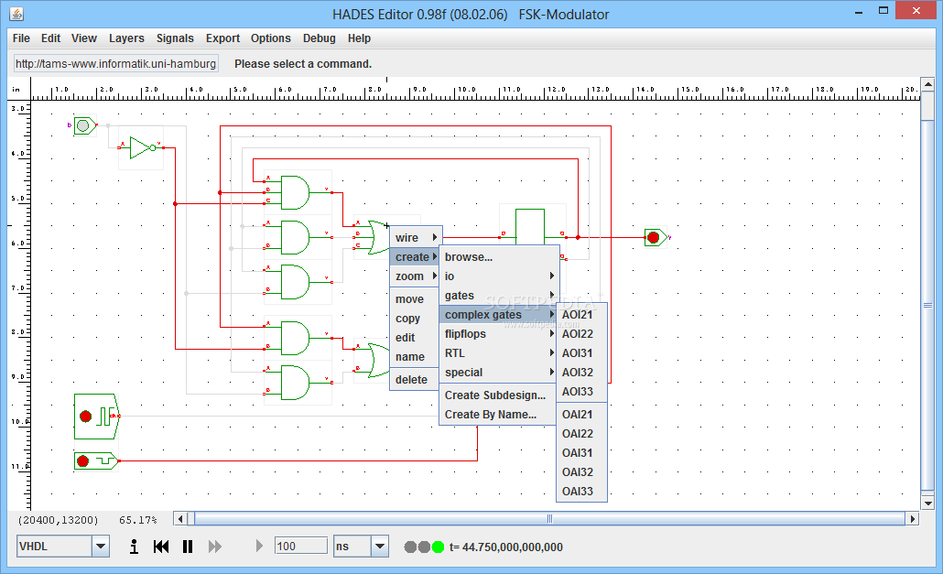Click the simulation time step field

coord(300,546)
